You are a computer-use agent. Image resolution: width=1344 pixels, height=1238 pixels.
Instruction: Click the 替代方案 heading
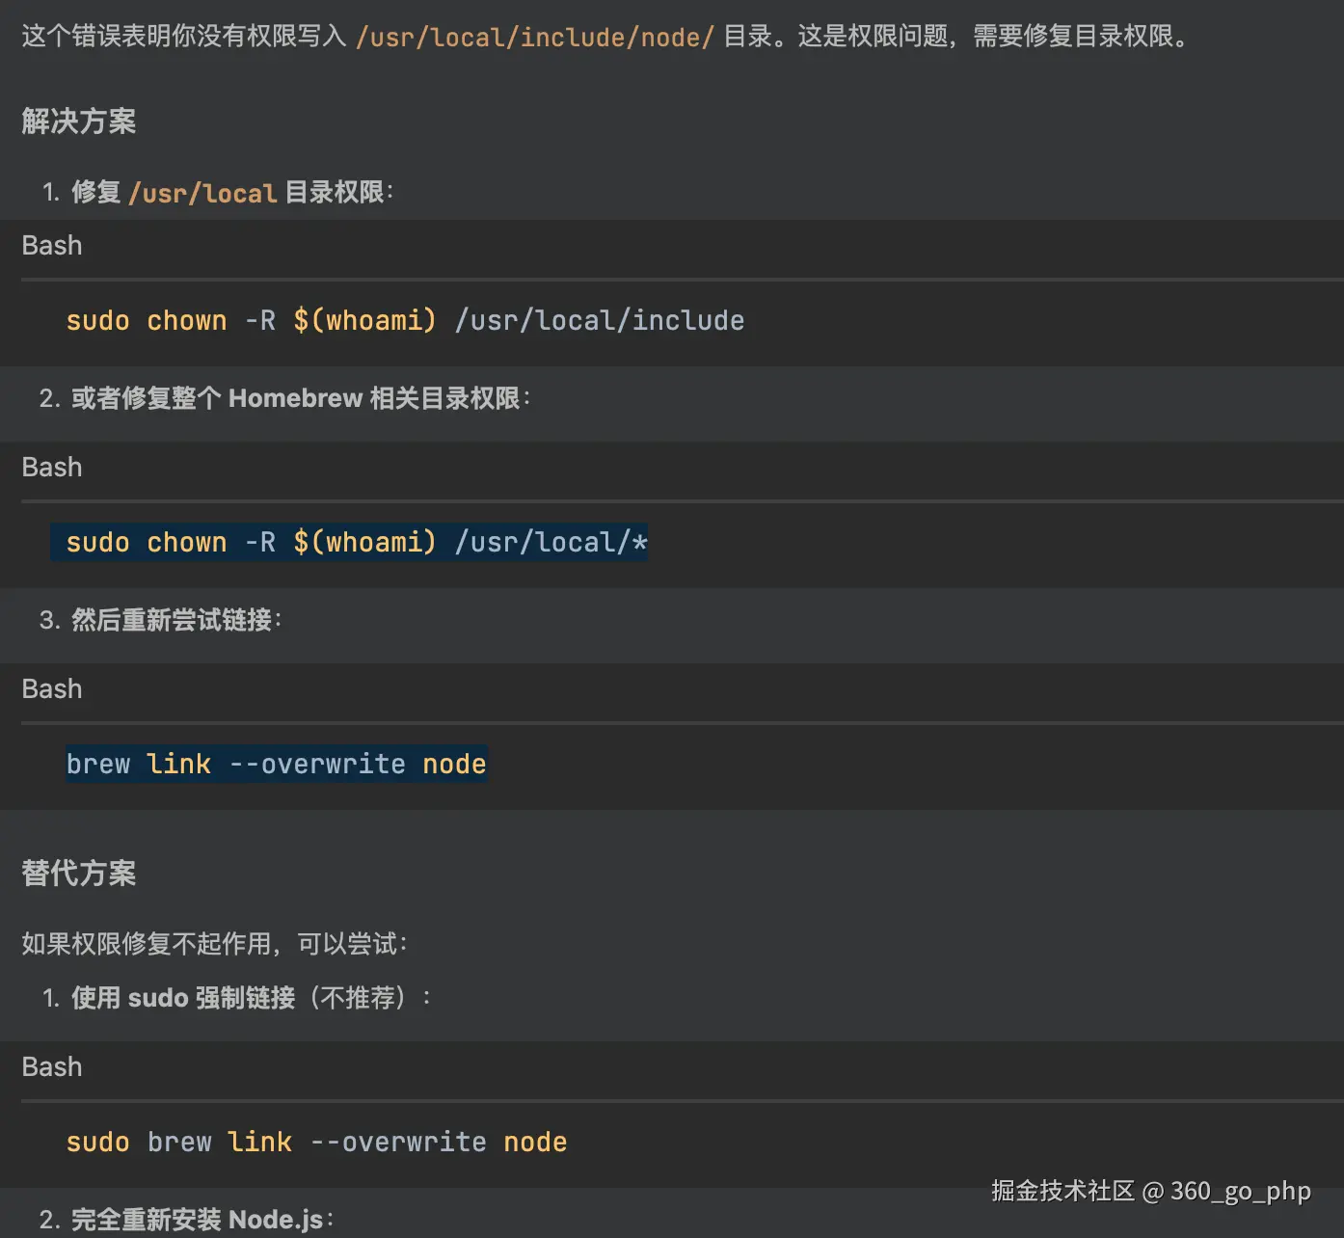click(x=79, y=874)
